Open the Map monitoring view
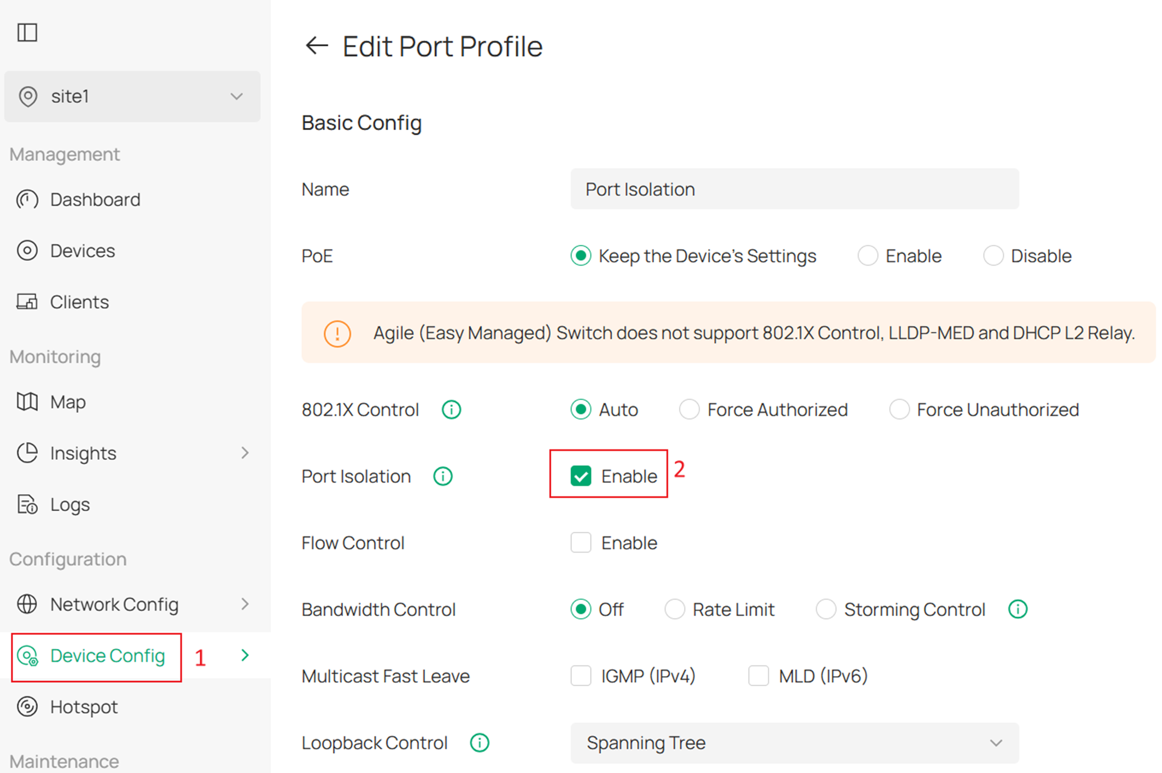Image resolution: width=1162 pixels, height=773 pixels. coord(67,402)
